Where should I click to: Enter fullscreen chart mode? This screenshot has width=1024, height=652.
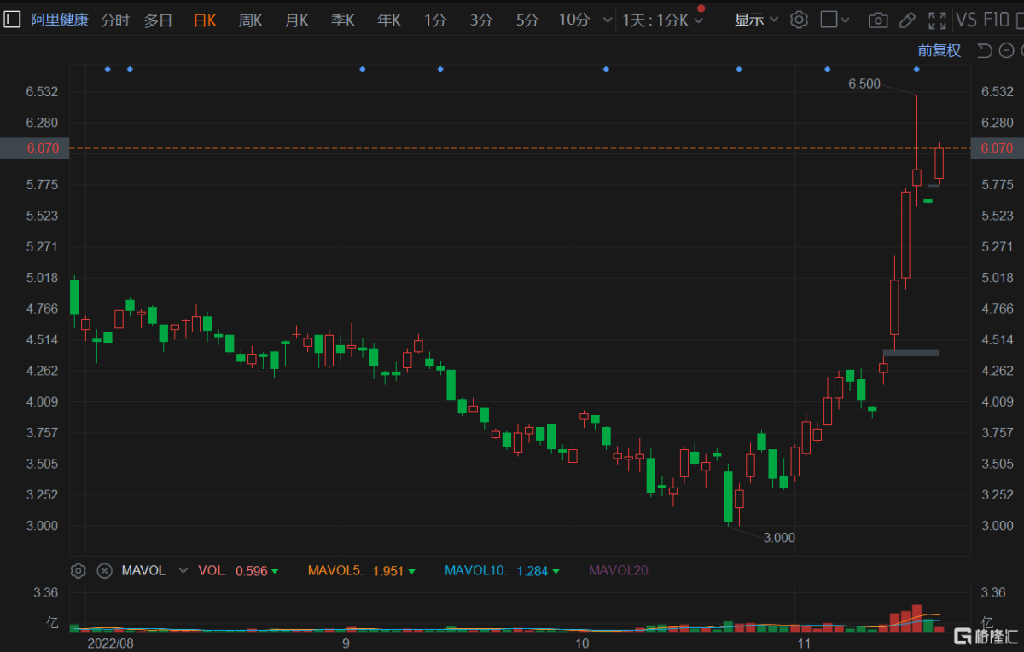[x=937, y=20]
